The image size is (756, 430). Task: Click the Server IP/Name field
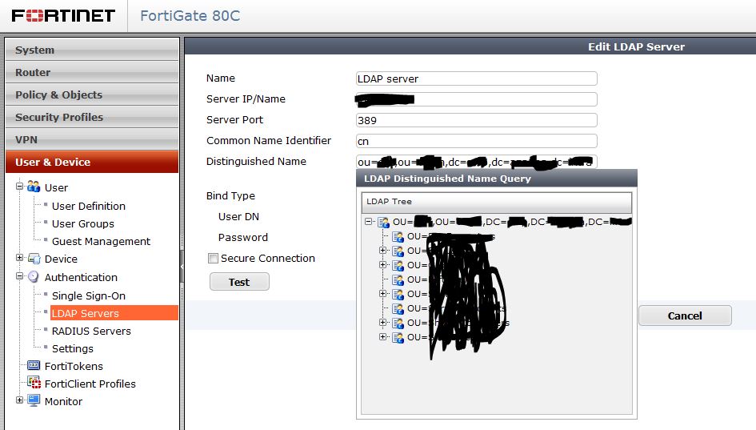tap(476, 99)
